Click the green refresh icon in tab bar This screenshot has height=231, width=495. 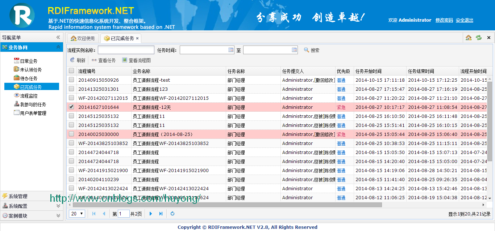point(479,38)
